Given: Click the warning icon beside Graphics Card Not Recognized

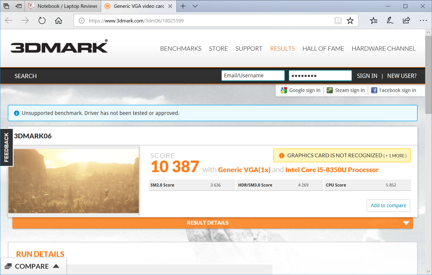Looking at the screenshot, I should click(x=282, y=156).
